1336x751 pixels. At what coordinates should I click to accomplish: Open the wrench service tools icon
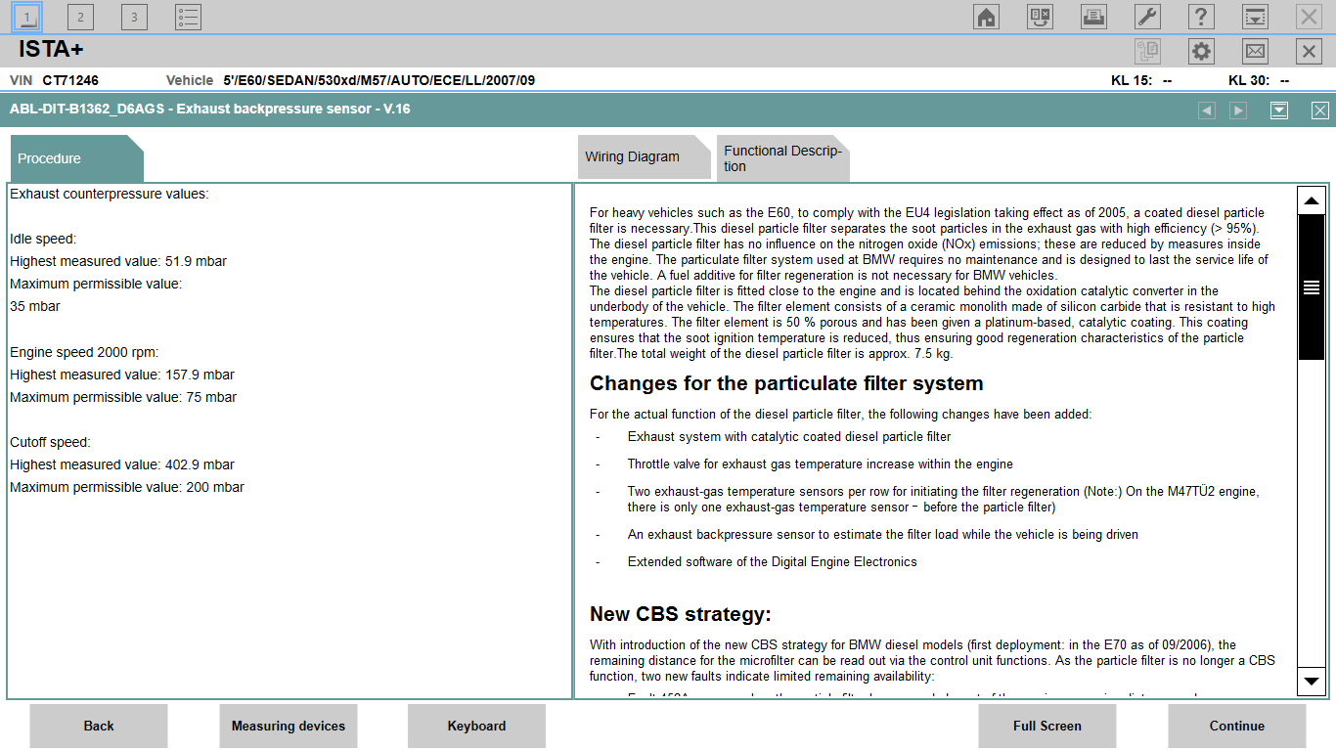tap(1147, 17)
